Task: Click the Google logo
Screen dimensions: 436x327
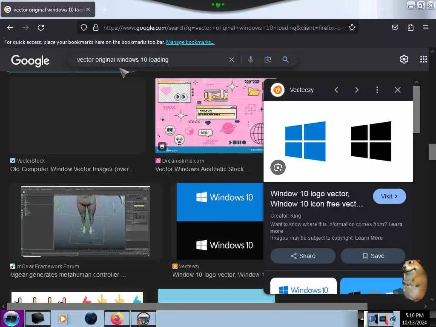Action: 30,60
